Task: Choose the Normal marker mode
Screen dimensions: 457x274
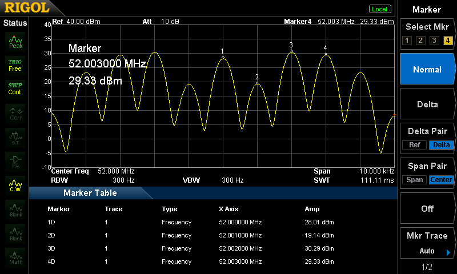Action: pyautogui.click(x=427, y=69)
